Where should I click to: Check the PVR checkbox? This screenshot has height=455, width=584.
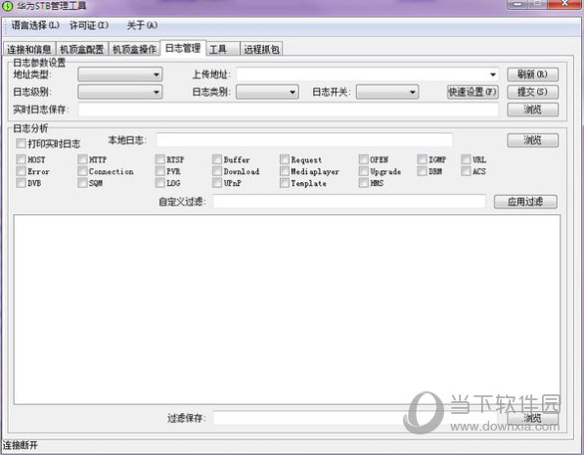coord(160,171)
